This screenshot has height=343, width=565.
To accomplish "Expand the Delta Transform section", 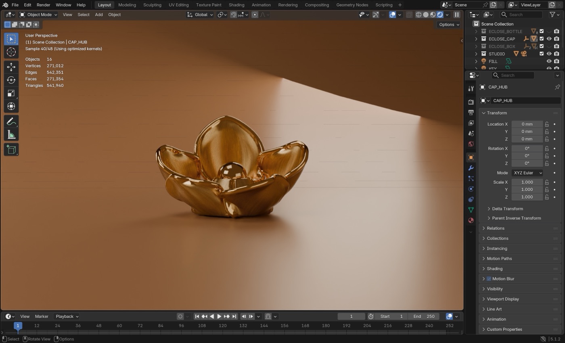I will click(507, 209).
